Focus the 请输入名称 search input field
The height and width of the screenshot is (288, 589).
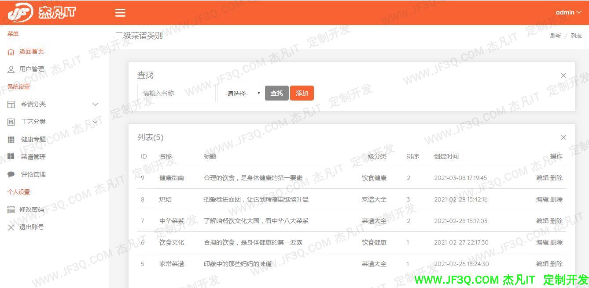point(176,93)
